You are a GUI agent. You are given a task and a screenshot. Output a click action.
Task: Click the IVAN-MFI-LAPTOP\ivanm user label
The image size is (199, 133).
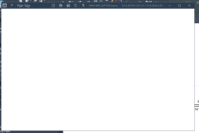click(103, 5)
